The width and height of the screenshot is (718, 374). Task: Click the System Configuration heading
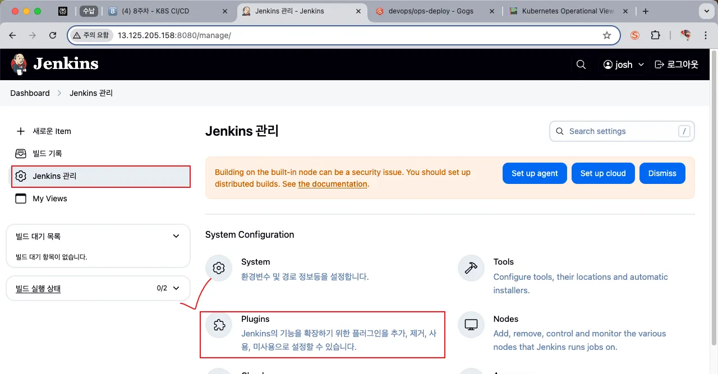point(250,234)
